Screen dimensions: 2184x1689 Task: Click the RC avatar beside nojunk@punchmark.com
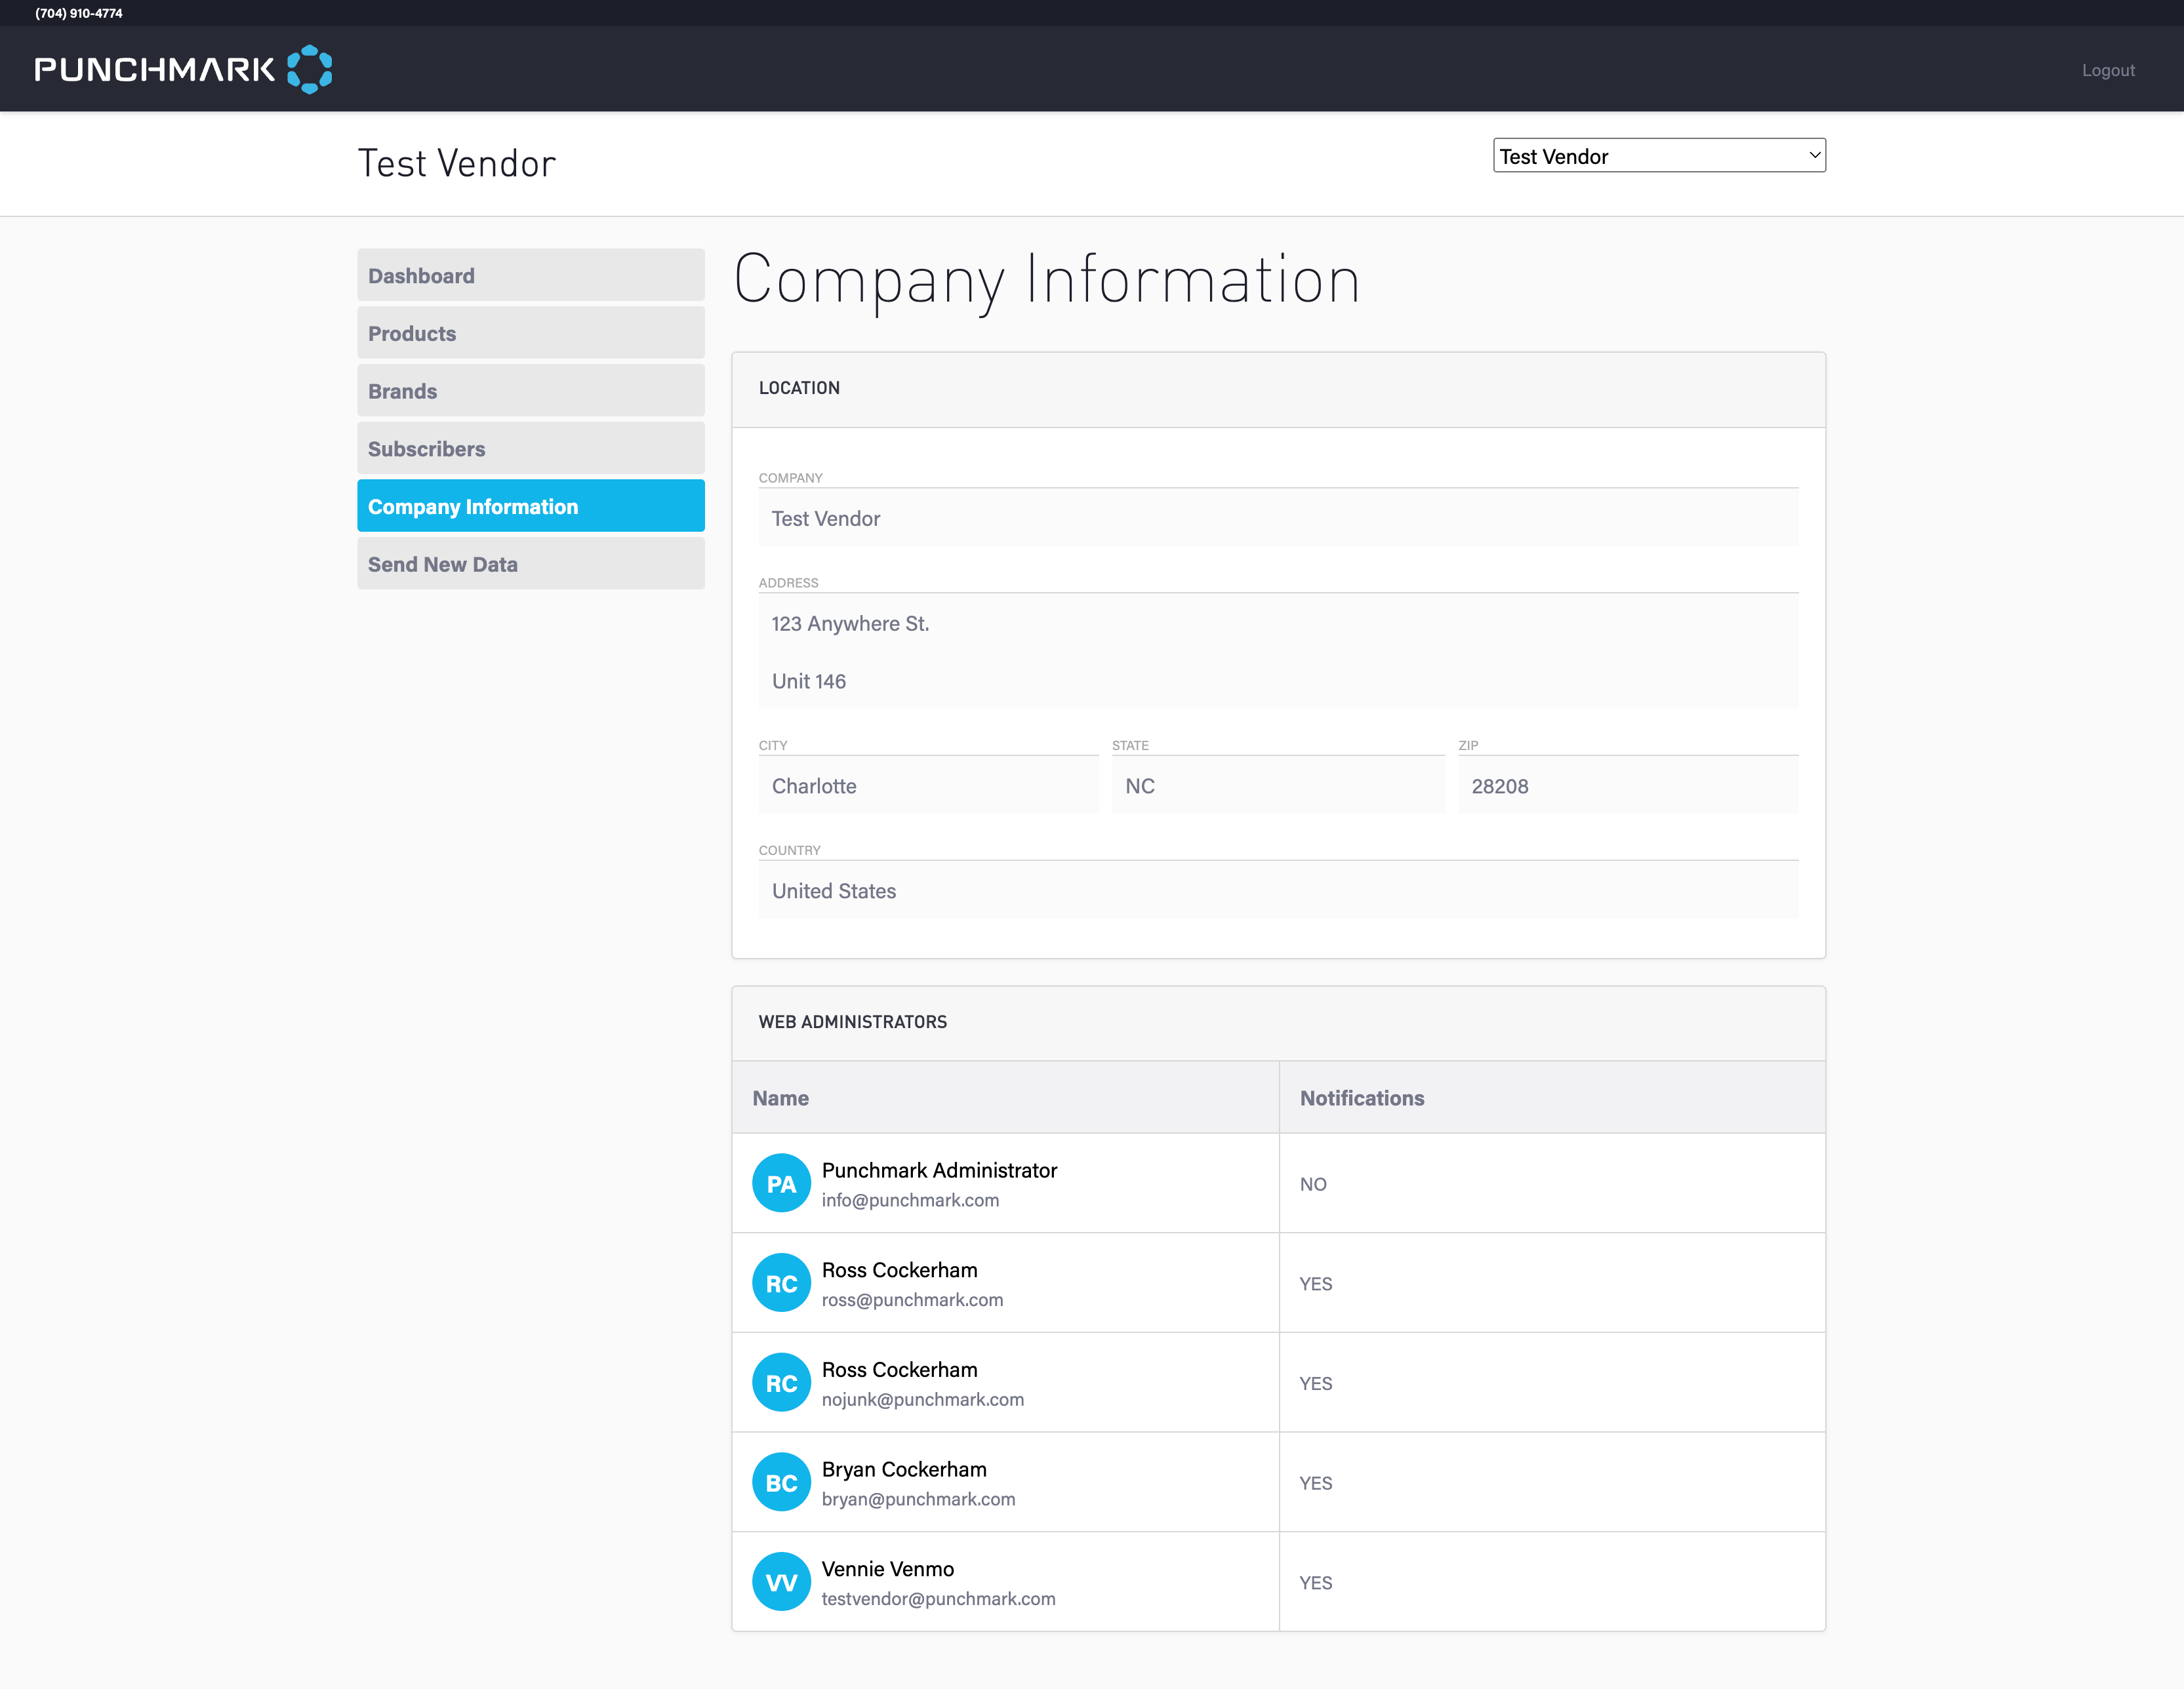781,1383
